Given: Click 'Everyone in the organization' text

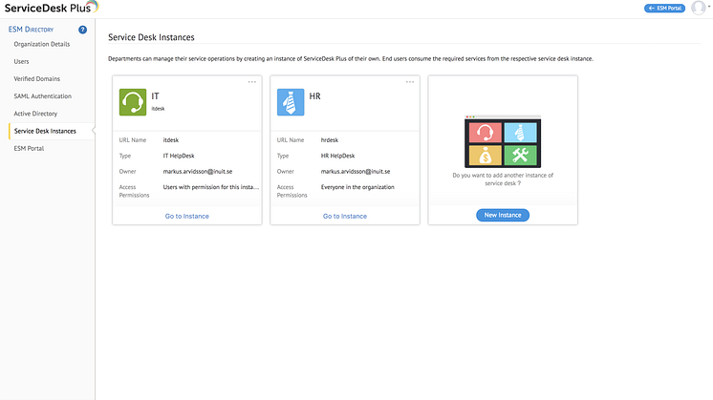Looking at the screenshot, I should (x=357, y=187).
